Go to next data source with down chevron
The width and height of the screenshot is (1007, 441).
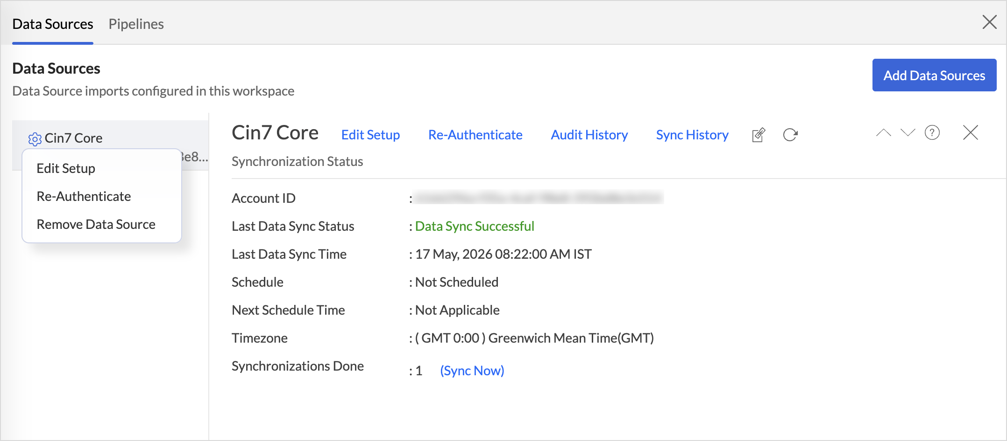(908, 133)
